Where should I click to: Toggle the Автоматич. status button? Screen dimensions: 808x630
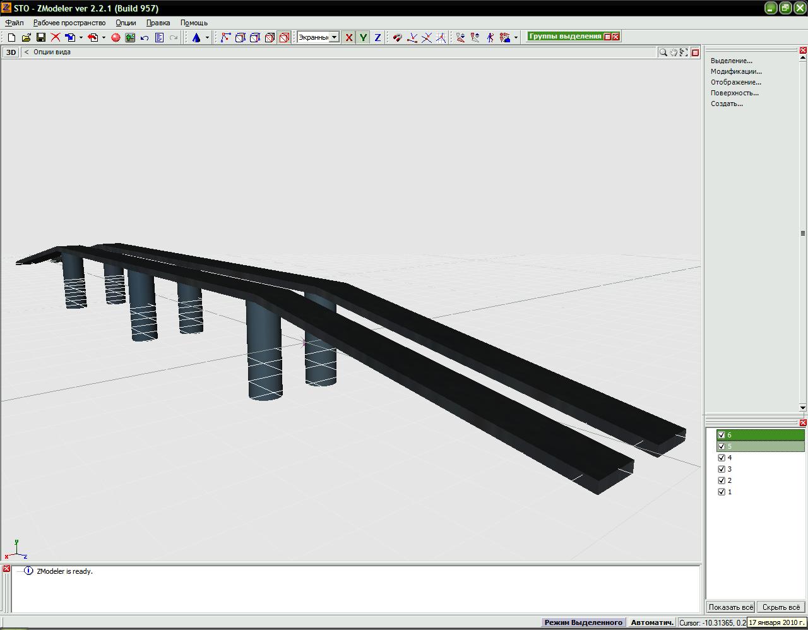click(x=652, y=622)
